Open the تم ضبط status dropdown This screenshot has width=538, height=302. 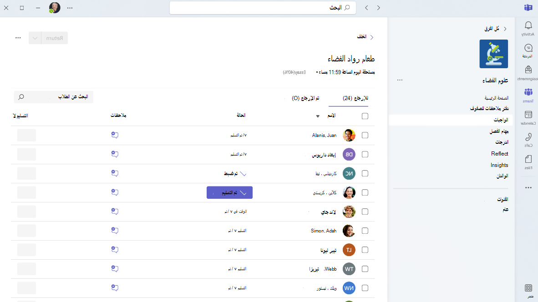point(235,174)
